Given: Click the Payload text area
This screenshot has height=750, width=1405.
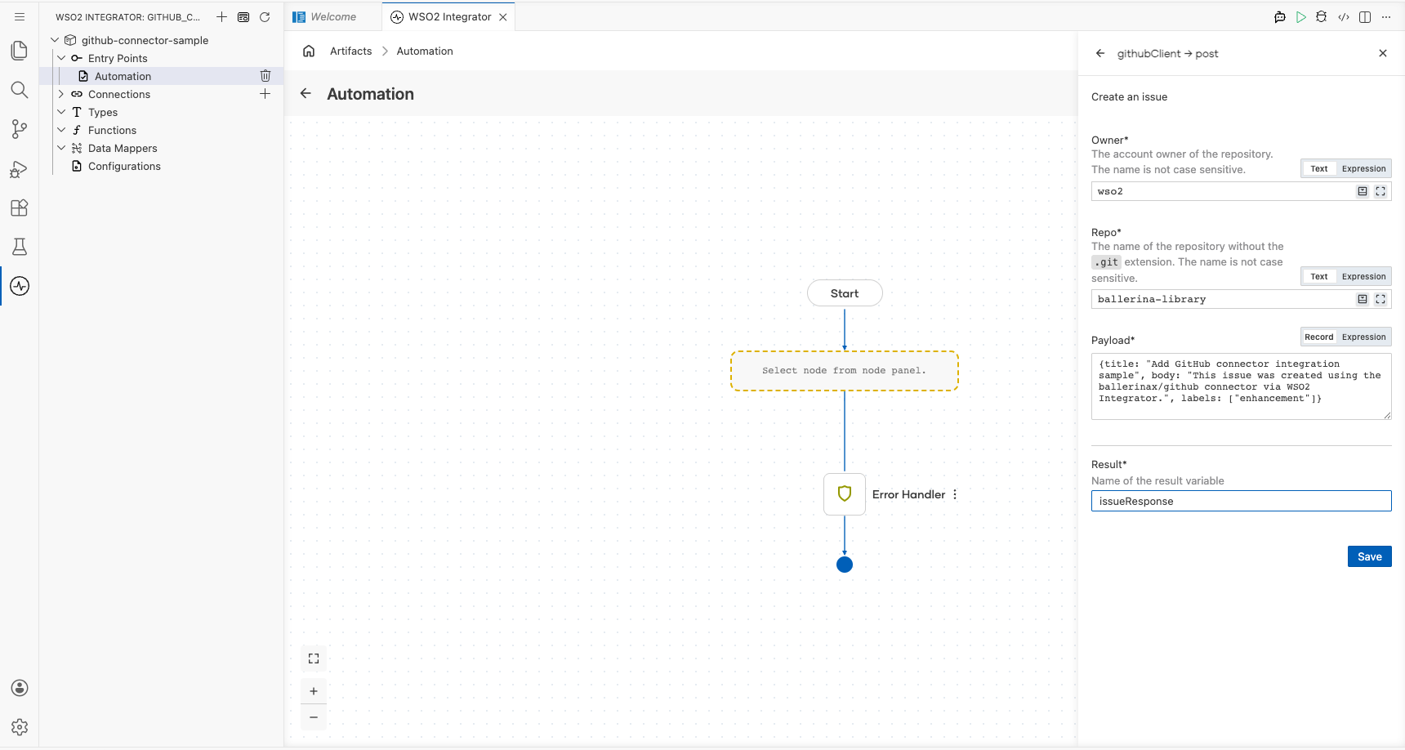Looking at the screenshot, I should click(1241, 386).
